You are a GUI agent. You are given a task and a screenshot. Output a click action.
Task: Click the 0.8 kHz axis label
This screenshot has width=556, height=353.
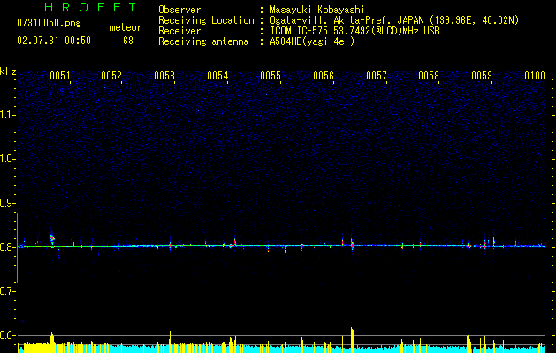pos(7,247)
